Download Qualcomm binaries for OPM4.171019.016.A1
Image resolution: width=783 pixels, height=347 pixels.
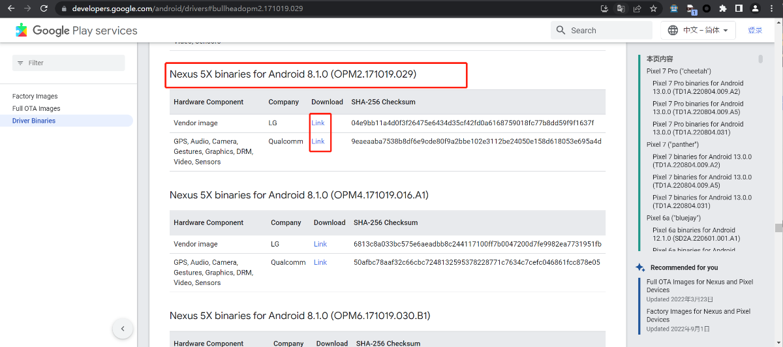point(320,262)
